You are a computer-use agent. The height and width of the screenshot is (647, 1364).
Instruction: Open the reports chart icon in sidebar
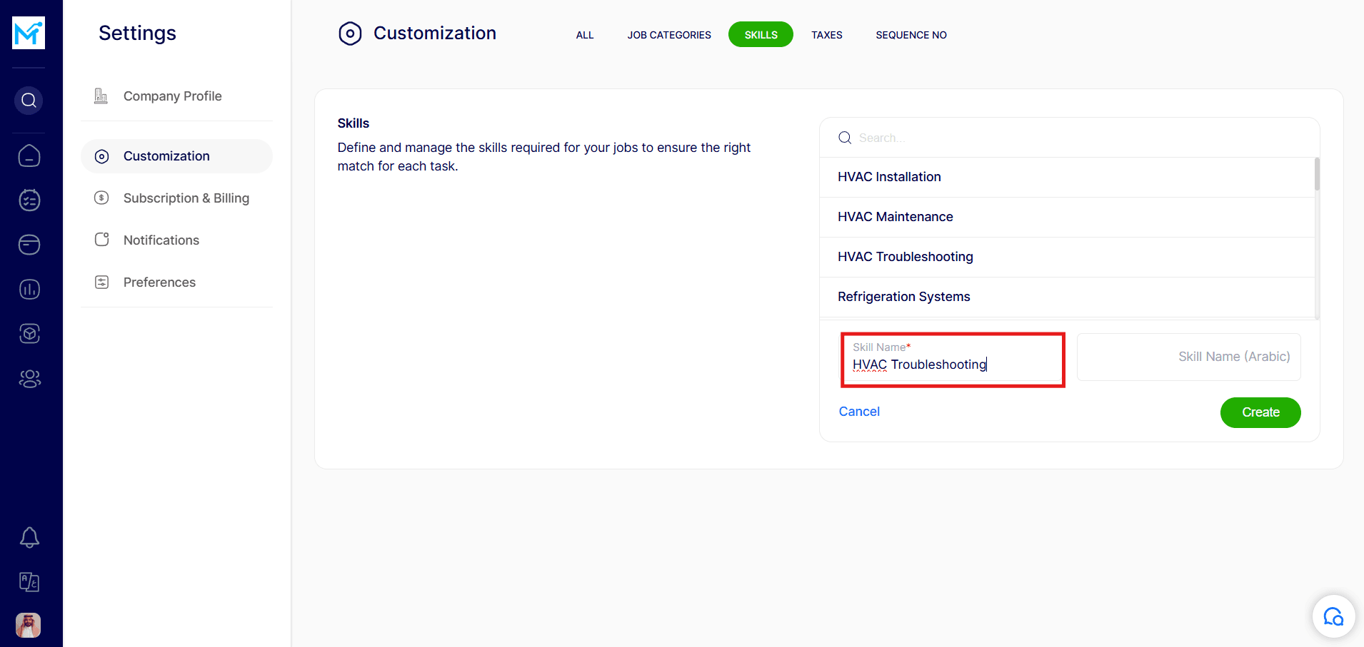coord(29,289)
